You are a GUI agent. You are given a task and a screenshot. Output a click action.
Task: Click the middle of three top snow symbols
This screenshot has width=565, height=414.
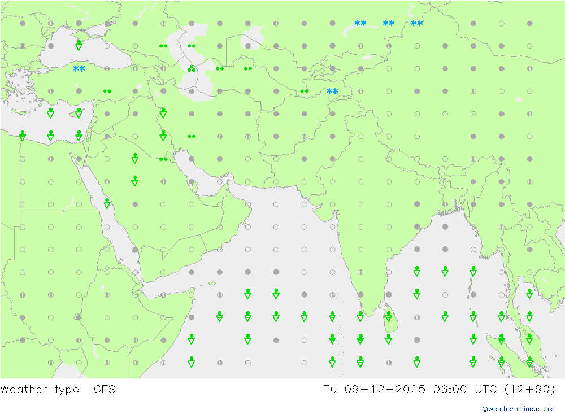(389, 24)
